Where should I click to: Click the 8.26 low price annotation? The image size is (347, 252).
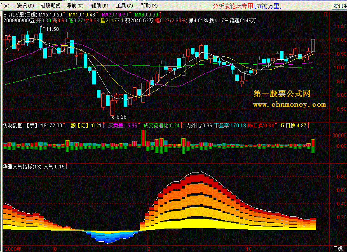[x=122, y=117]
